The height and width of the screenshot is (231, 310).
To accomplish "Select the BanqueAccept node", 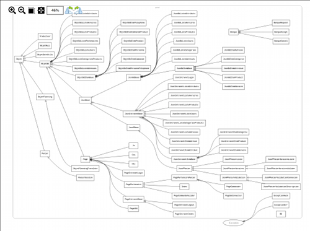I will click(x=281, y=32).
